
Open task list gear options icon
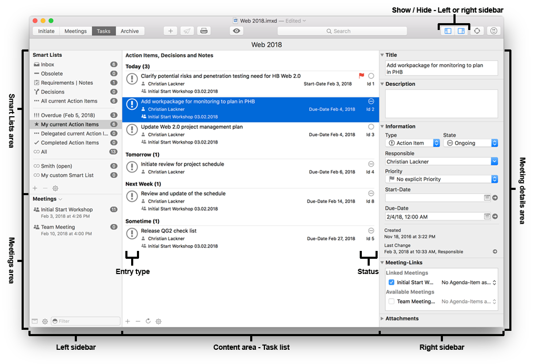pyautogui.click(x=159, y=321)
